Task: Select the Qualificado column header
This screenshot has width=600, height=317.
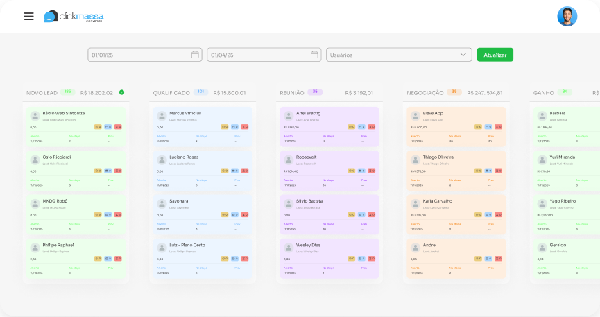Action: pos(171,92)
